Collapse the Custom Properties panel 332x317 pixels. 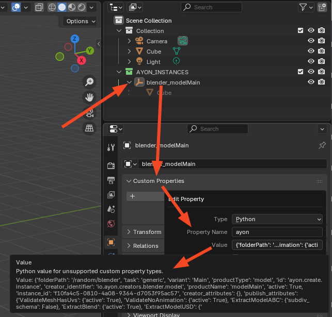pyautogui.click(x=155, y=181)
